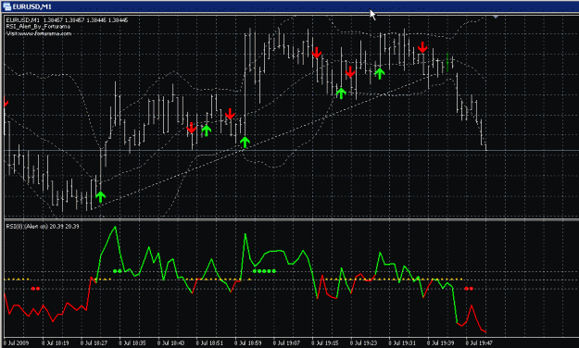Click the '8 Jul 18:35' time axis label
The image size is (579, 348).
click(132, 342)
